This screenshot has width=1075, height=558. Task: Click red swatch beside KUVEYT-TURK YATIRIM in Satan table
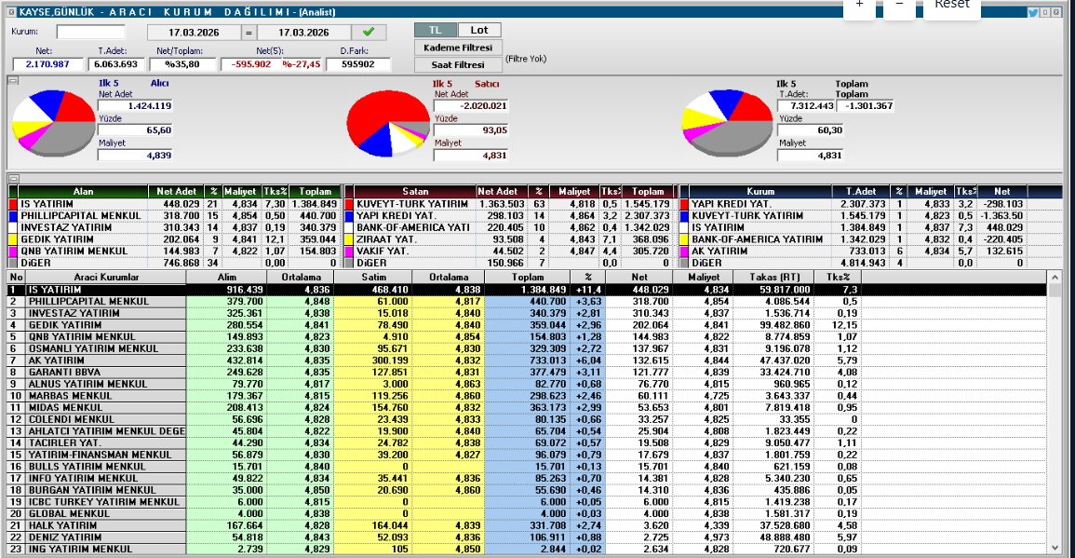pyautogui.click(x=349, y=204)
